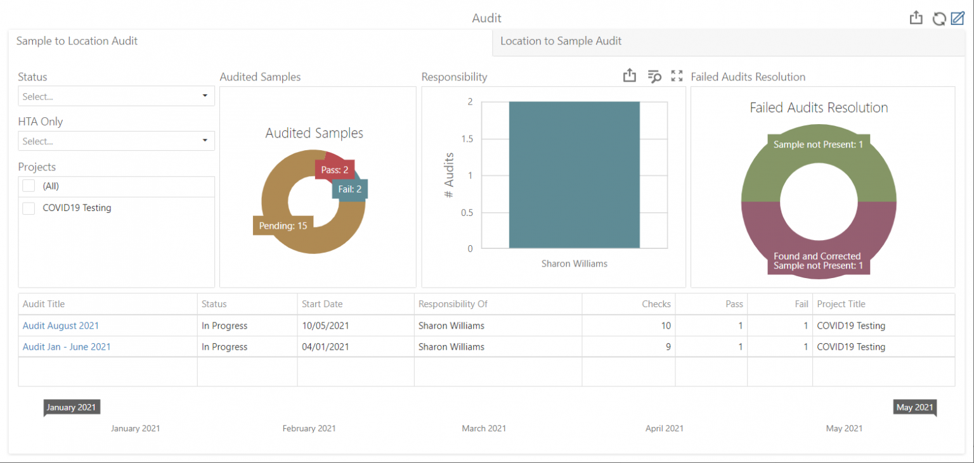974x463 pixels.
Task: Maximize the Responsibility chart with the expand icon
Action: click(676, 75)
